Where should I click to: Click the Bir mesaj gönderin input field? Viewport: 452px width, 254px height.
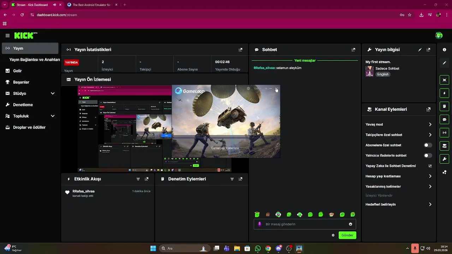click(305, 224)
